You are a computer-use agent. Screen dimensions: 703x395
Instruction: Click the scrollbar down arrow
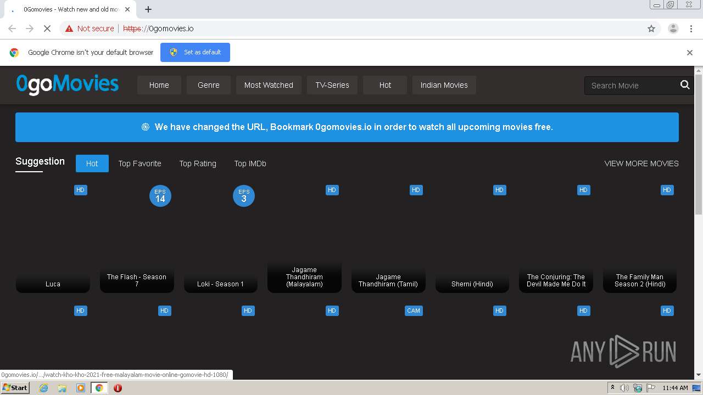699,375
